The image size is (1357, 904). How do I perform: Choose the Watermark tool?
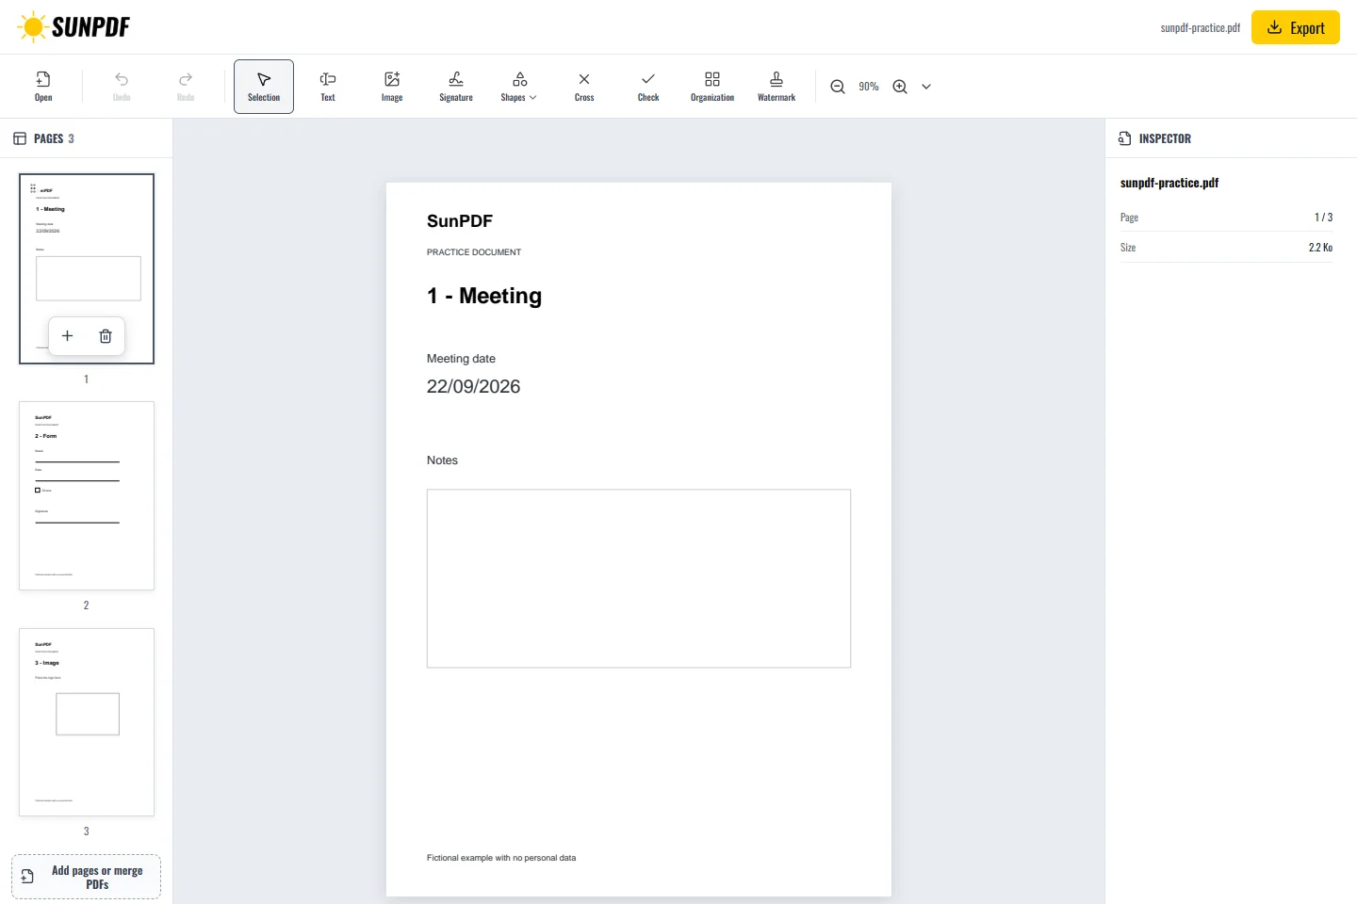click(x=777, y=87)
